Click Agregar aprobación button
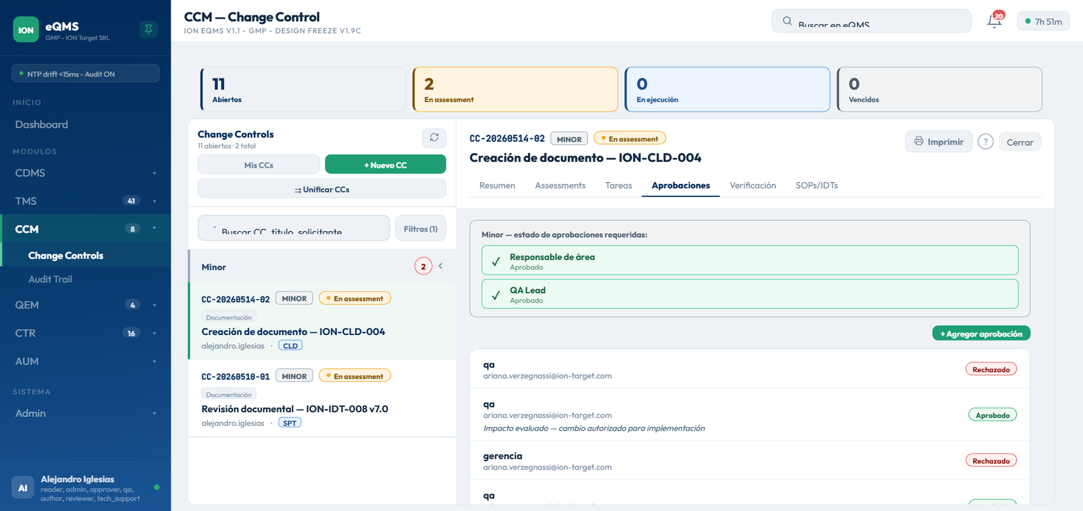This screenshot has height=511, width=1083. point(981,334)
